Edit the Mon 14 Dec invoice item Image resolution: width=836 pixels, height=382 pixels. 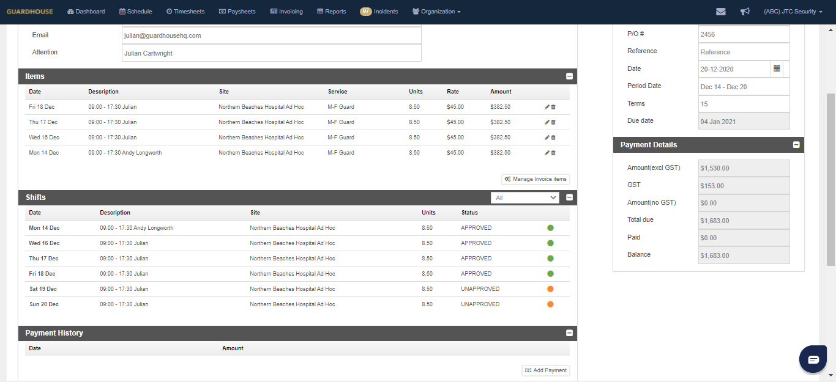coord(547,153)
